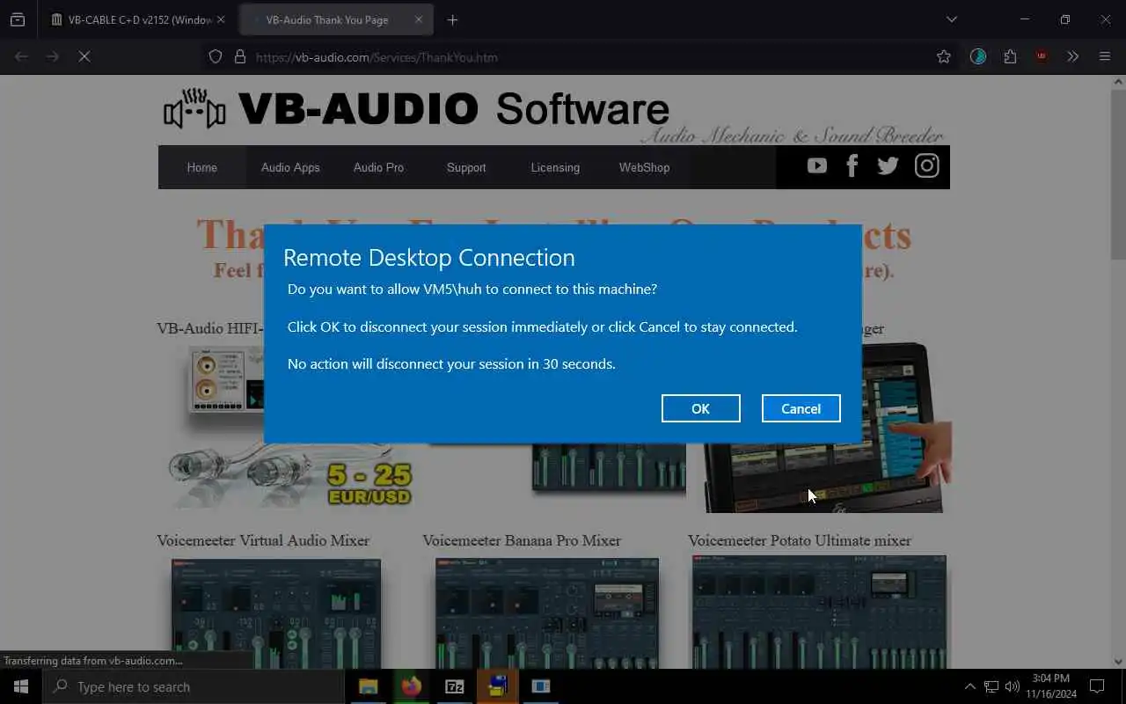Image resolution: width=1126 pixels, height=704 pixels.
Task: Open the Home menu on VB-Audio site
Action: coord(201,167)
